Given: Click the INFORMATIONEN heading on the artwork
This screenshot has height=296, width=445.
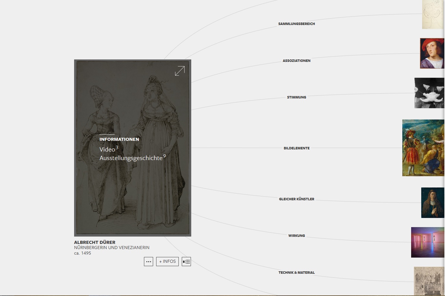Looking at the screenshot, I should click(x=119, y=139).
